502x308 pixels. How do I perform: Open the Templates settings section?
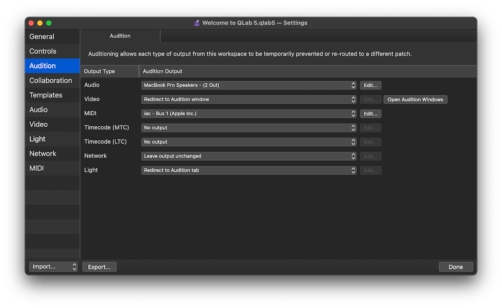tap(52, 95)
